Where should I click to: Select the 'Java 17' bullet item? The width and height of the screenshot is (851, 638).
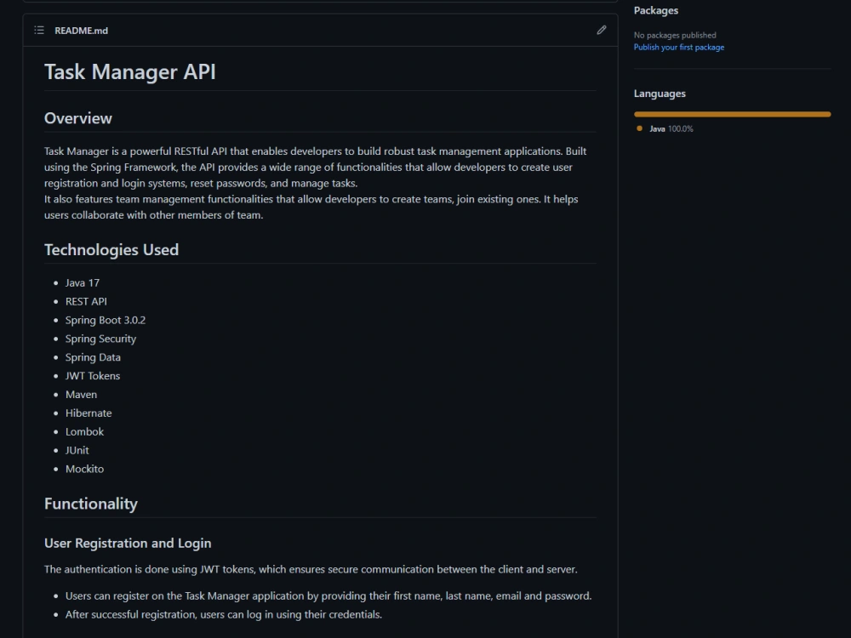[x=82, y=282]
